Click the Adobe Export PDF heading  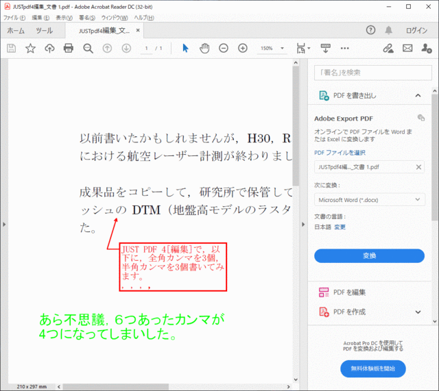tap(344, 118)
